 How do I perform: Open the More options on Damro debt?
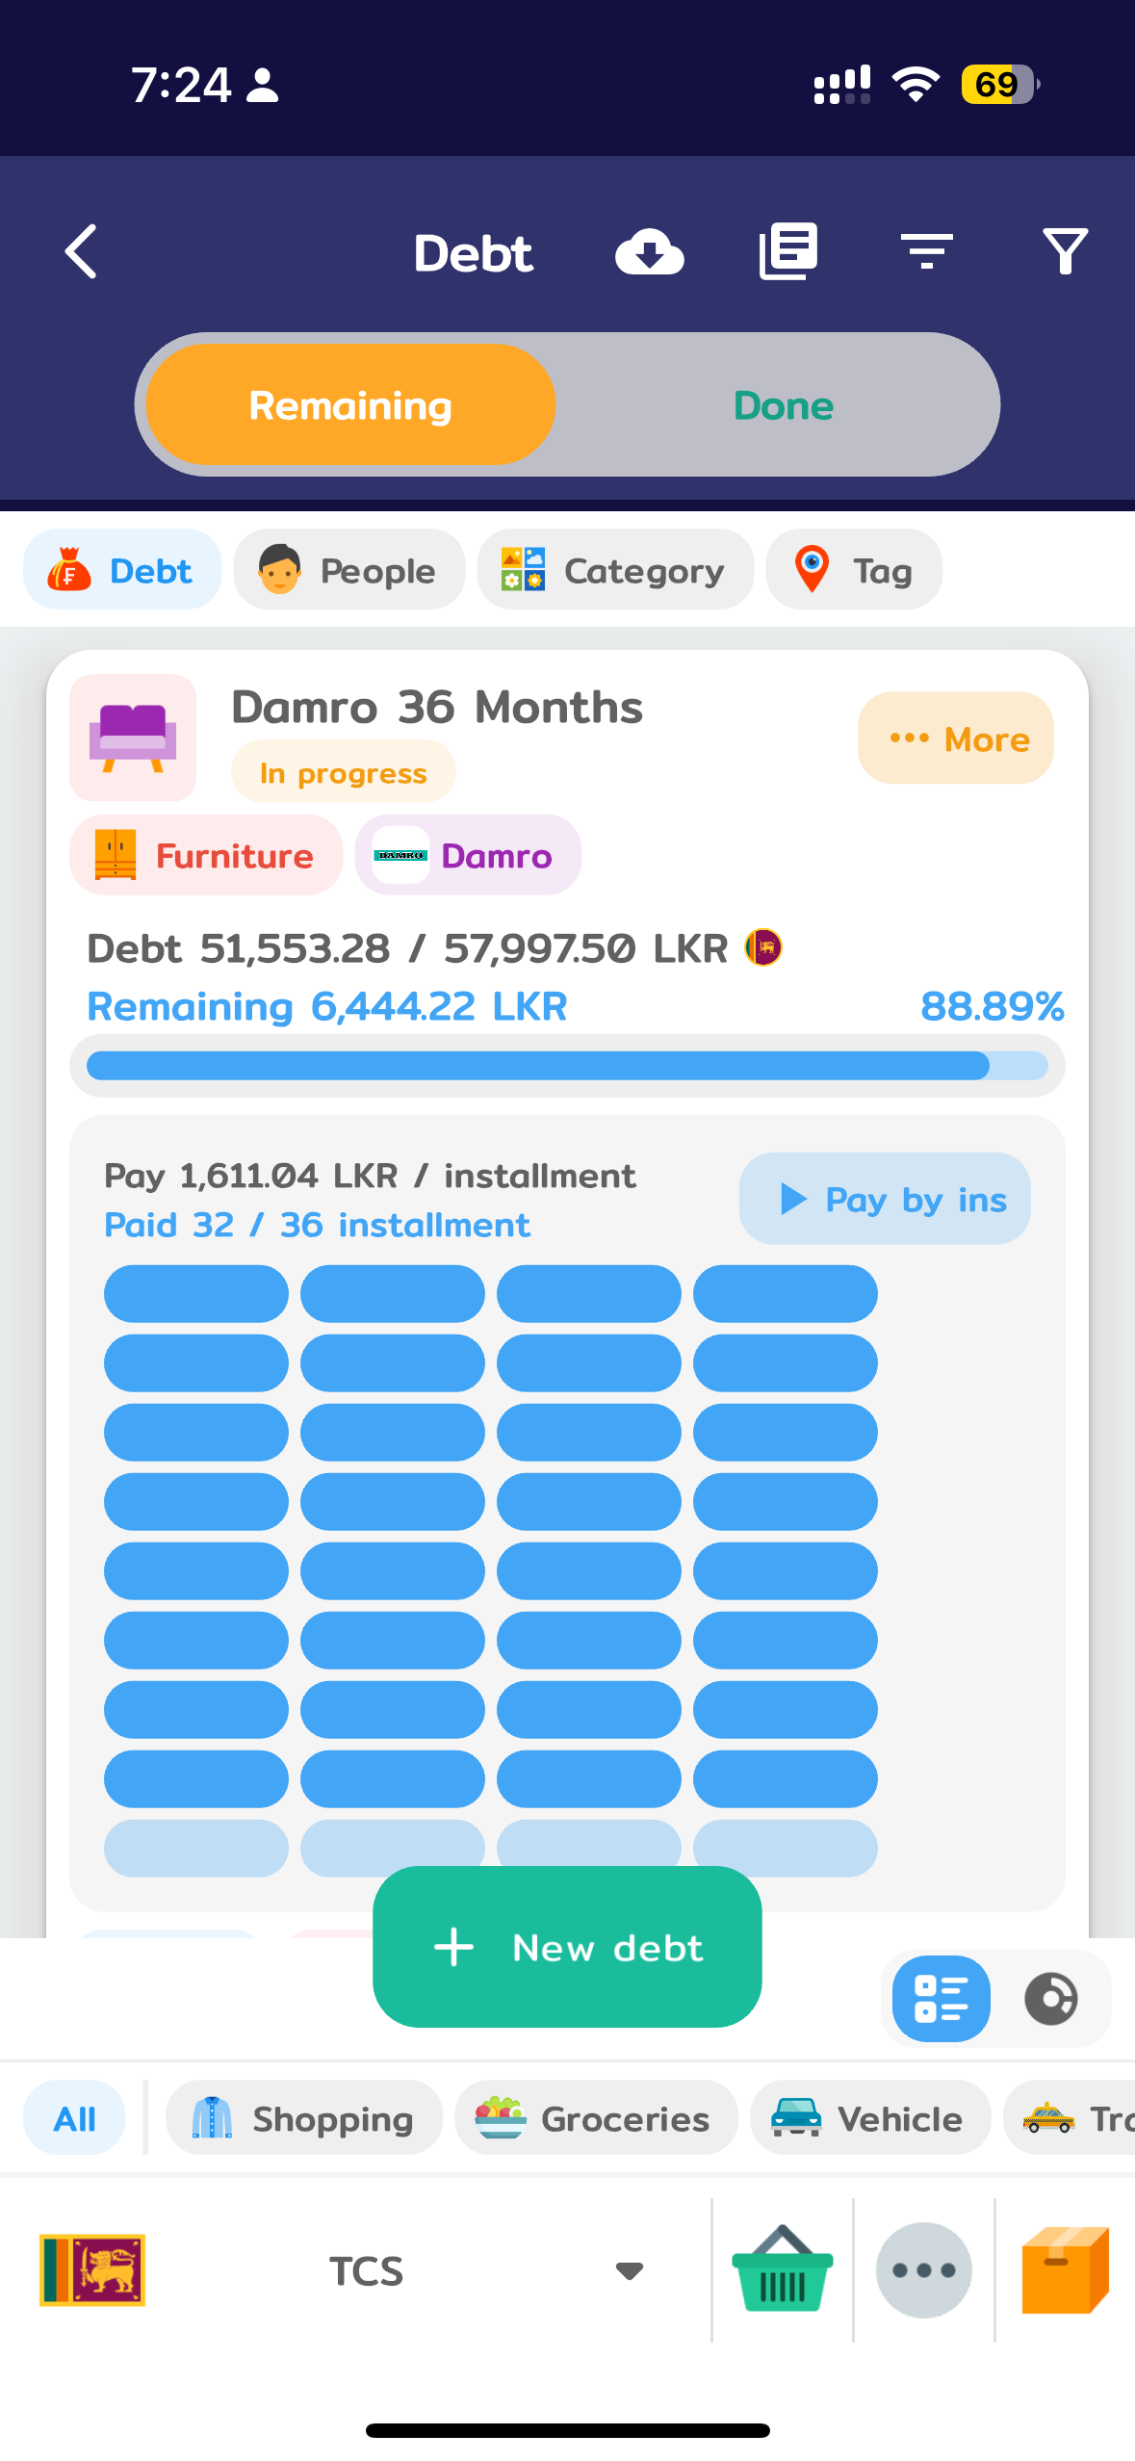[956, 738]
